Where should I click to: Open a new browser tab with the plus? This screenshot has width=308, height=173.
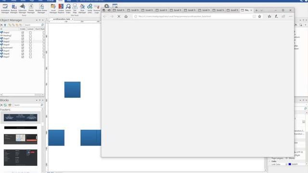257,10
